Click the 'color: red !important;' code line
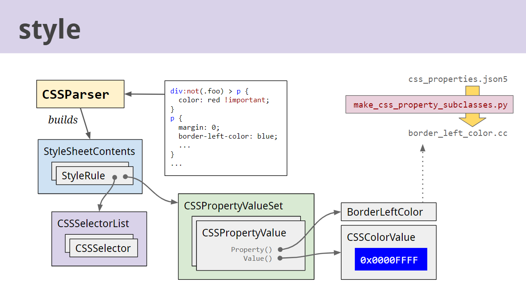The height and width of the screenshot is (290, 526). tap(224, 100)
